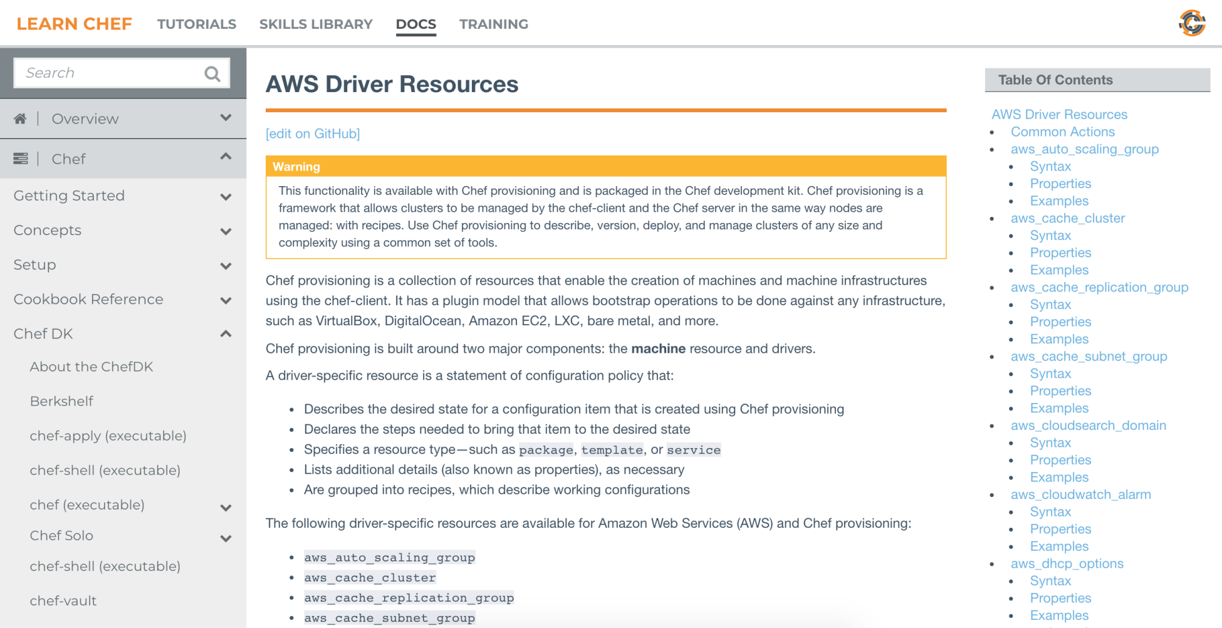Open chef-vault sidebar item
Image resolution: width=1222 pixels, height=628 pixels.
pyautogui.click(x=63, y=600)
